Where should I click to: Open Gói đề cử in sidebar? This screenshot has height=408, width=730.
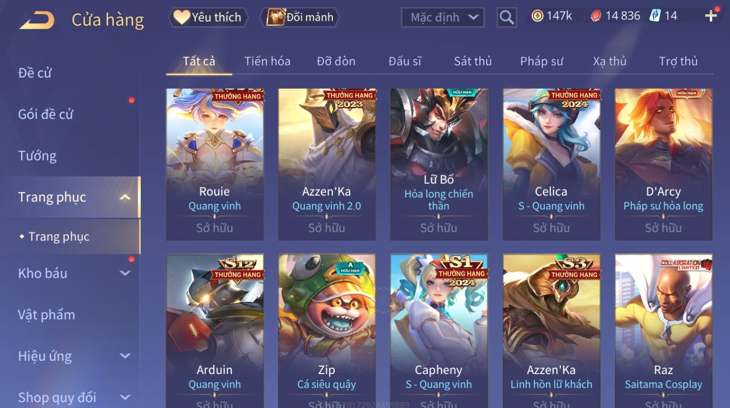point(46,114)
